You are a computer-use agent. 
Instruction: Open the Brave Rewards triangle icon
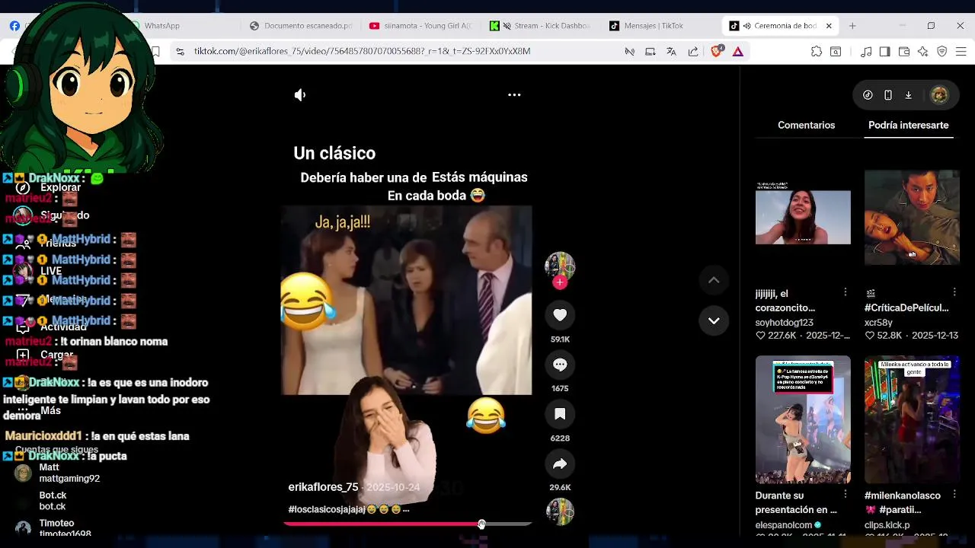click(738, 51)
